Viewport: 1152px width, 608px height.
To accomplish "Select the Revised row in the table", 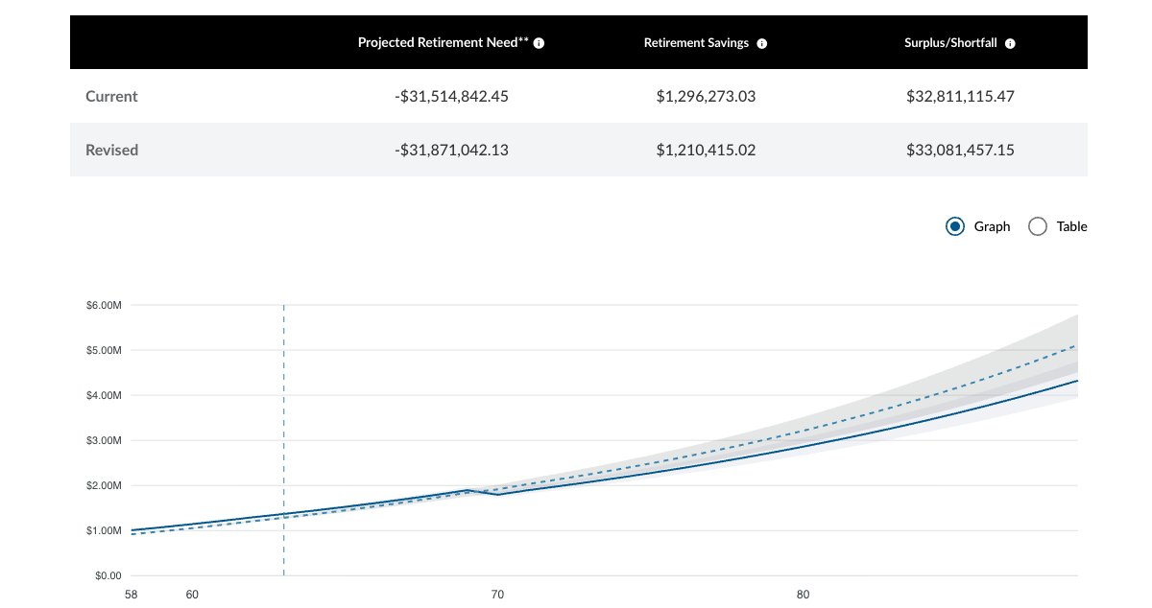I will click(112, 150).
